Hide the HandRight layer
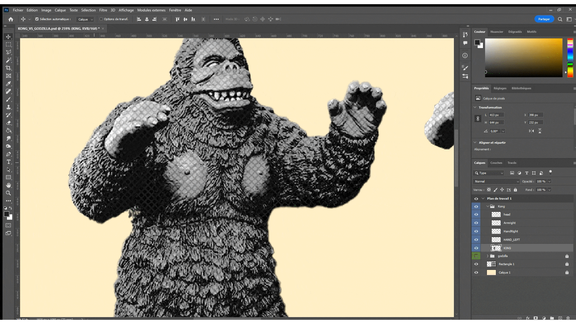This screenshot has width=576, height=324. (x=476, y=231)
